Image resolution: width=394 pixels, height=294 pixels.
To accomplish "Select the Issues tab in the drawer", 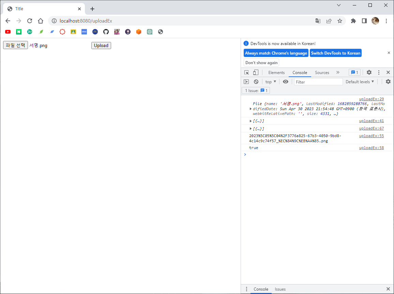I will coord(280,289).
